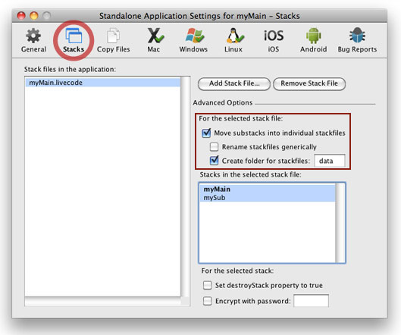Select the Stacks toolbar icon
The image size is (401, 335).
coord(74,40)
